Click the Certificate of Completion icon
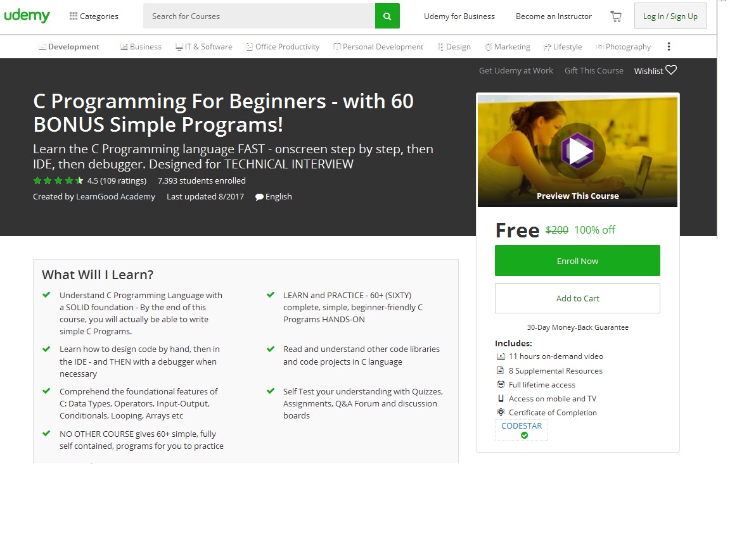 pos(501,412)
